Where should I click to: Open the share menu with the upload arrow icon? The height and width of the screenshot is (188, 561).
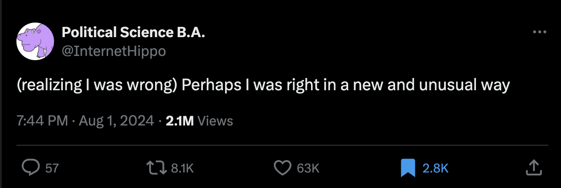533,168
